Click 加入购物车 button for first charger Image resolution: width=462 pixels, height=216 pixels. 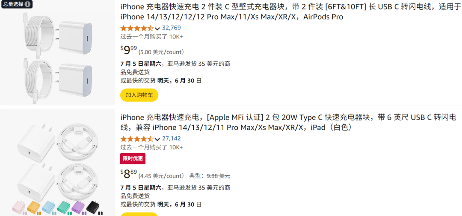[139, 95]
